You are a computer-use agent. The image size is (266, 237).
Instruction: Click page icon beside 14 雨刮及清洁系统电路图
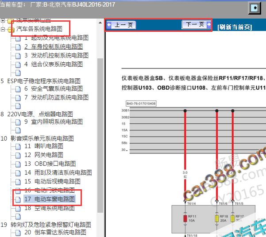(18, 173)
